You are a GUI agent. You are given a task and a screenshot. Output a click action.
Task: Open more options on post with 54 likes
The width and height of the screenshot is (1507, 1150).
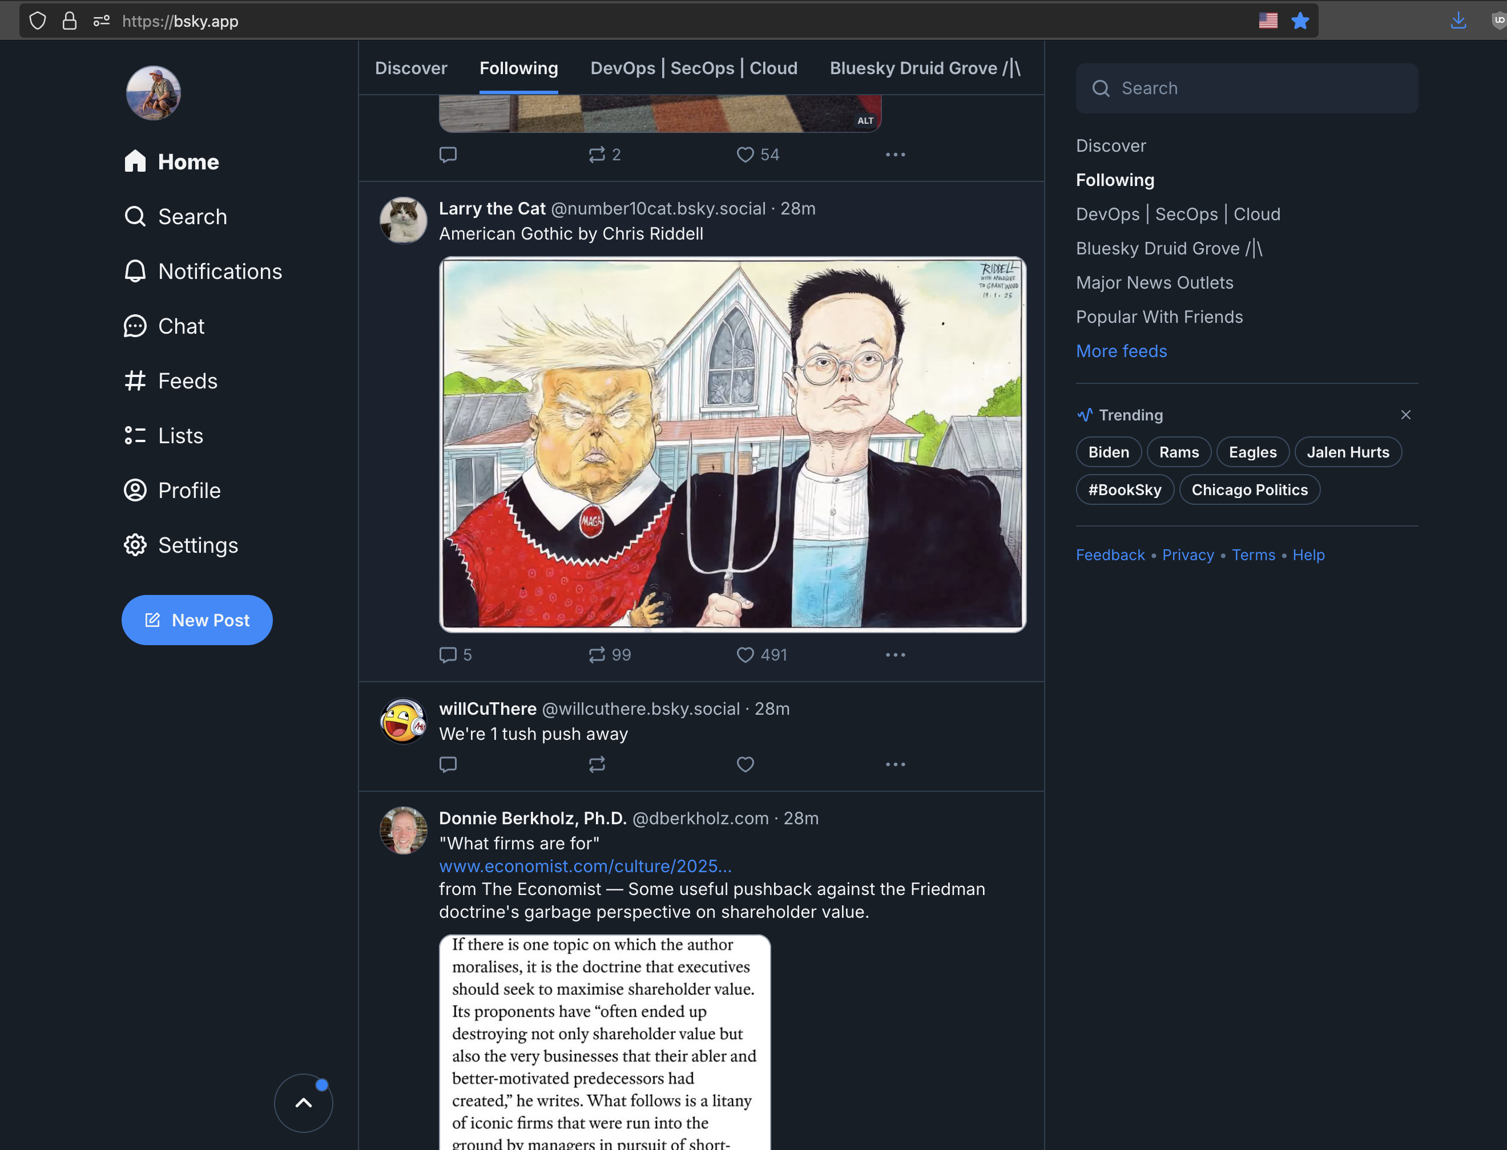[x=895, y=155]
